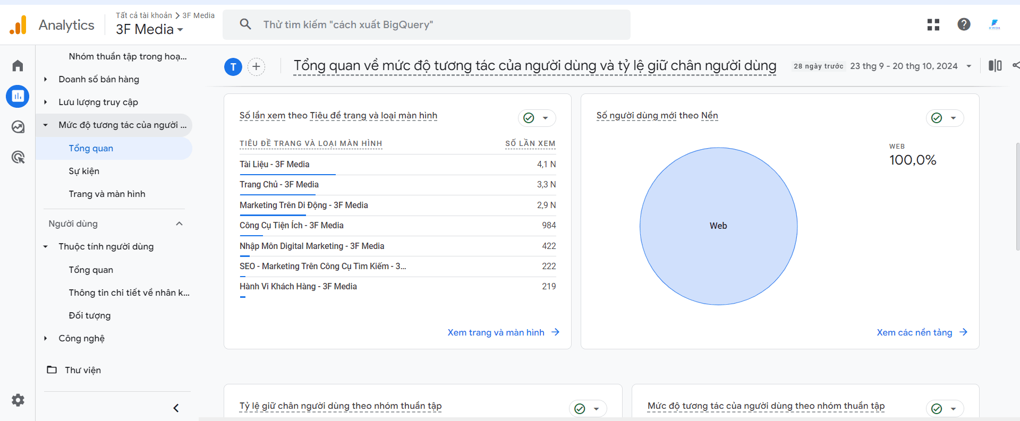
Task: Click checkmark status on Số lần xem card
Action: 529,118
